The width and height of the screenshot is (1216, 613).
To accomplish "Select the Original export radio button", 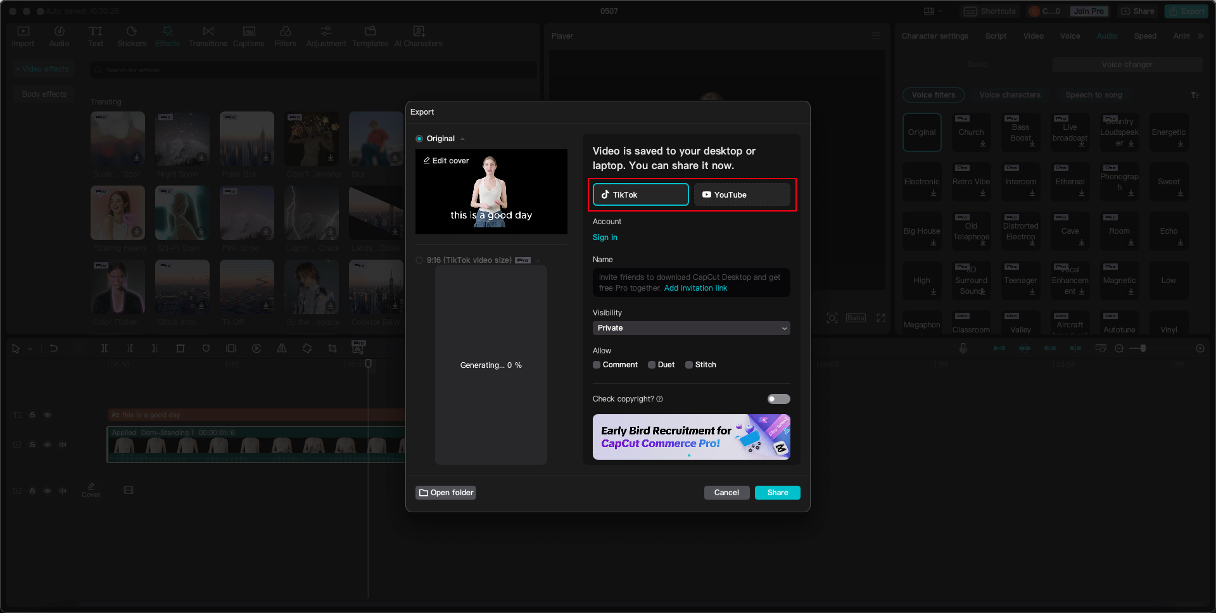I will [x=419, y=139].
